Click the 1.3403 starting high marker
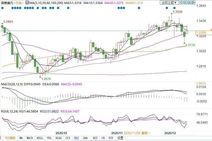The height and width of the screenshot is (141, 212). [x=8, y=22]
